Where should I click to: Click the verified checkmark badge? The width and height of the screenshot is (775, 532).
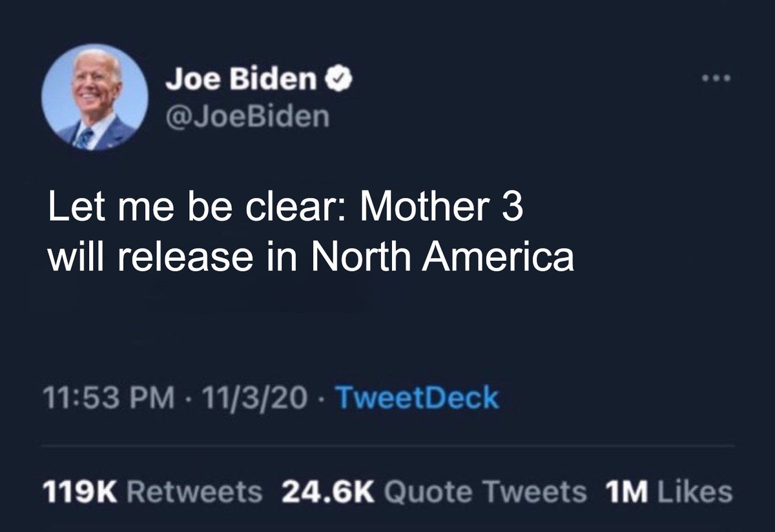tap(340, 80)
